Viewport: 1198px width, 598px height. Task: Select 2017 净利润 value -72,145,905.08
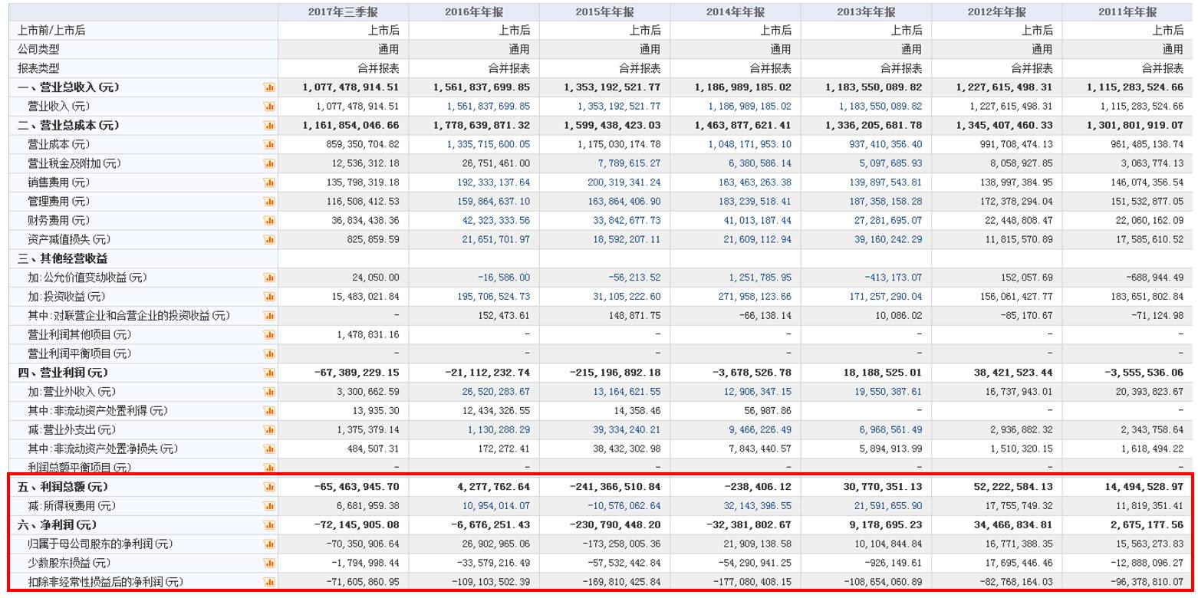pos(357,525)
